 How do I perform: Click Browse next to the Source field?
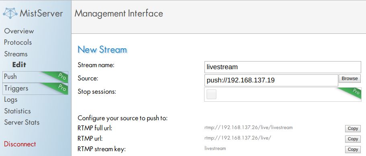[x=350, y=79]
